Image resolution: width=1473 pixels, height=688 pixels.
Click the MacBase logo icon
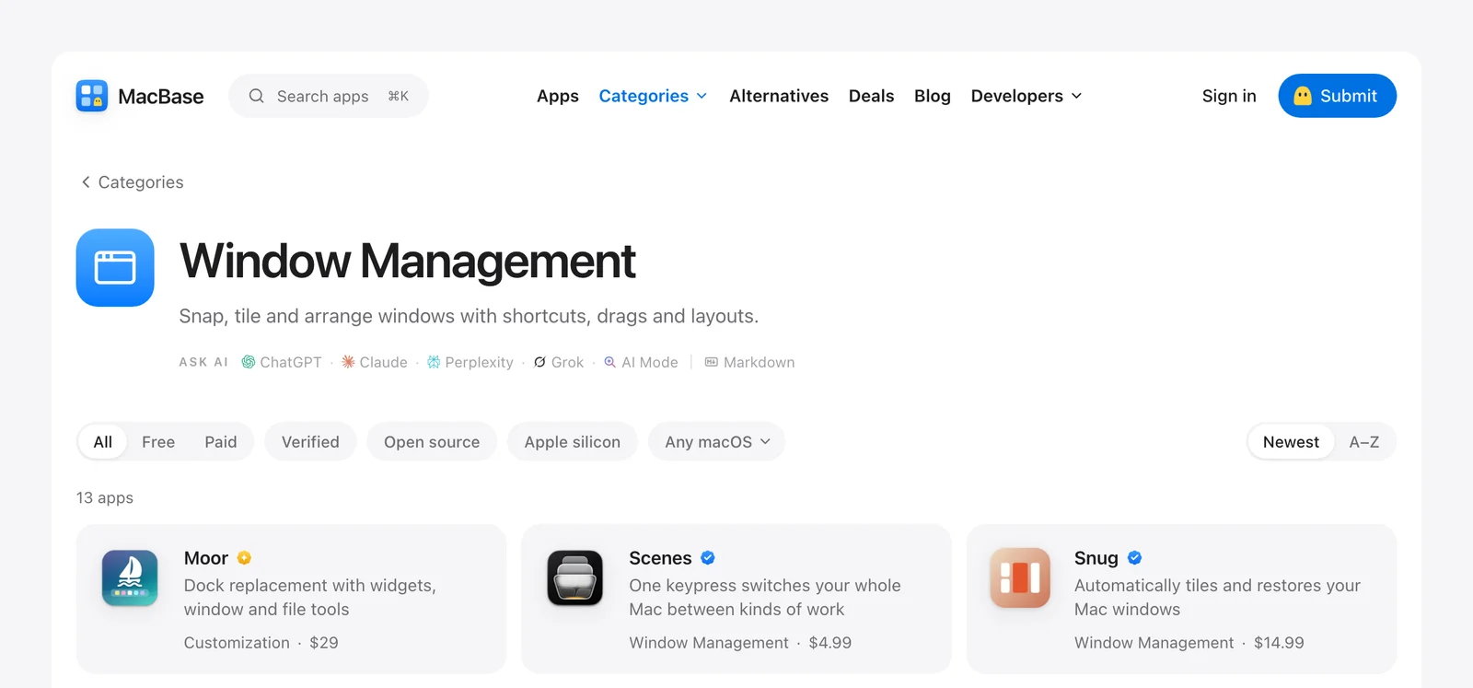tap(92, 96)
